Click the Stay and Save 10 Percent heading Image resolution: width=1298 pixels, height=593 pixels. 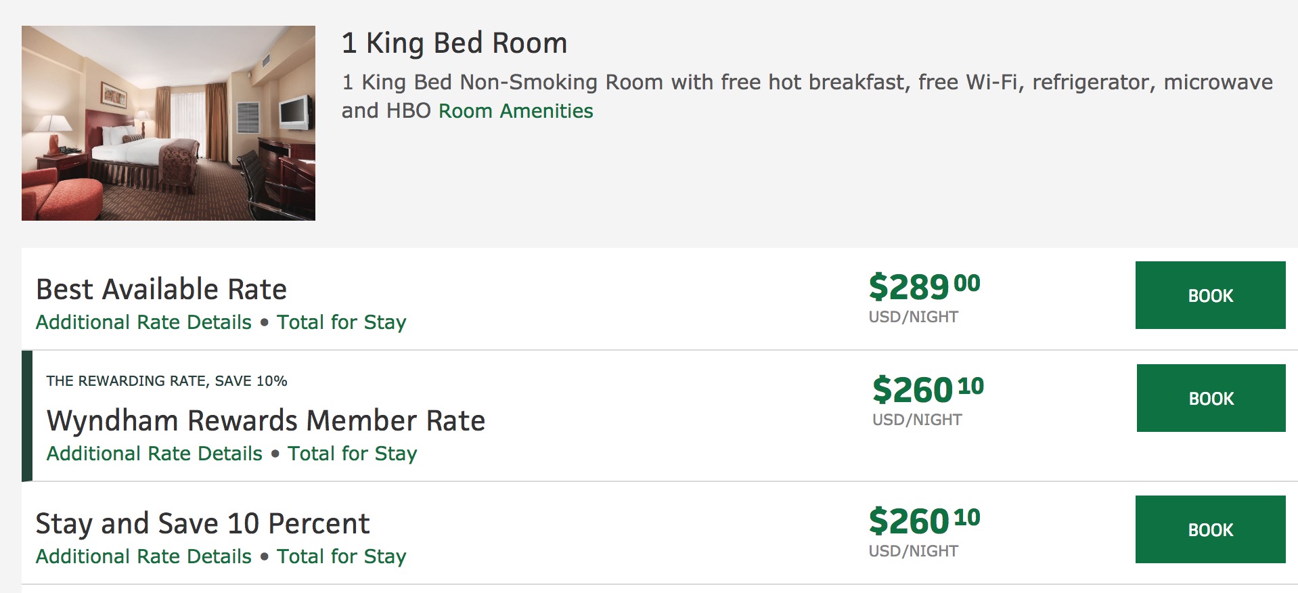tap(202, 523)
